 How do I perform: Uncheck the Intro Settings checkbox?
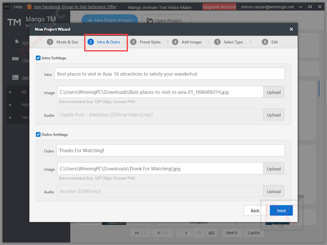[x=38, y=58]
